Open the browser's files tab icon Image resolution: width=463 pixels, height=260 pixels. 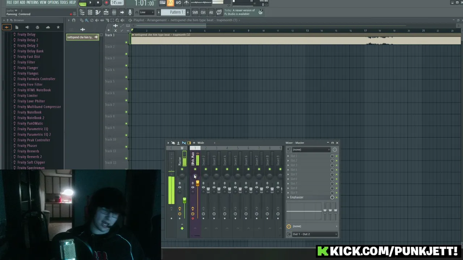coord(17,27)
